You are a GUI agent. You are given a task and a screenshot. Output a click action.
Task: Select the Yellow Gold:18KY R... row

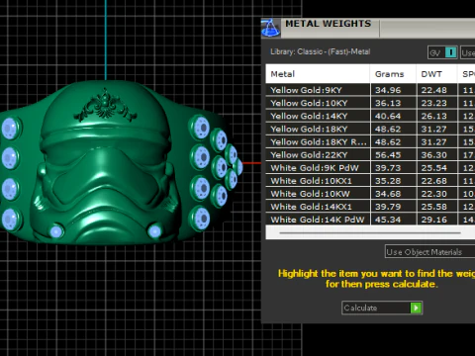pyautogui.click(x=370, y=141)
